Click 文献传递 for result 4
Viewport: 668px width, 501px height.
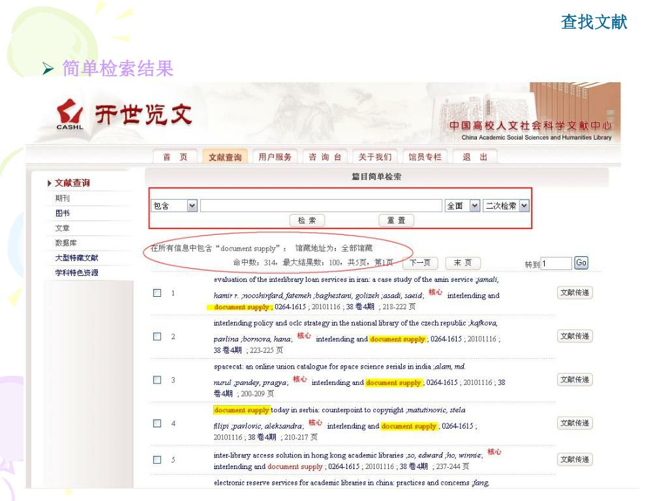[x=575, y=423]
